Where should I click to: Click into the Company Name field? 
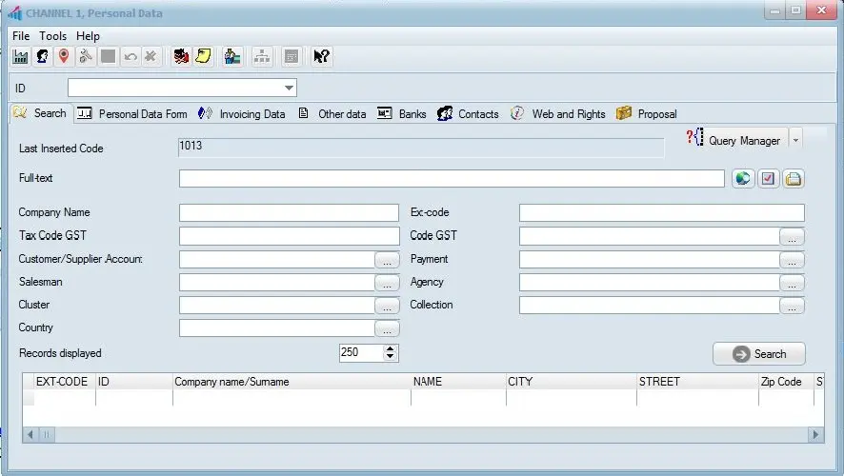[289, 213]
